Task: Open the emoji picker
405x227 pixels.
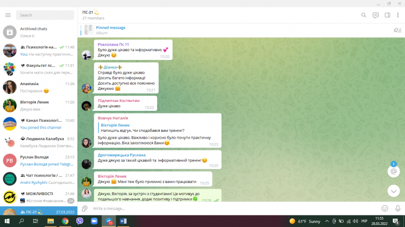Action: 385,209
